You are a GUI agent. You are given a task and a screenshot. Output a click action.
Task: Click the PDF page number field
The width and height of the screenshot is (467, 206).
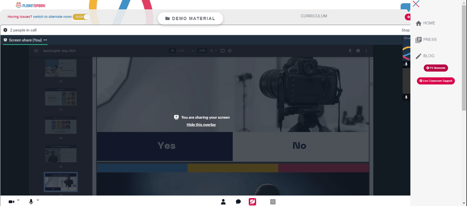[x=172, y=50]
